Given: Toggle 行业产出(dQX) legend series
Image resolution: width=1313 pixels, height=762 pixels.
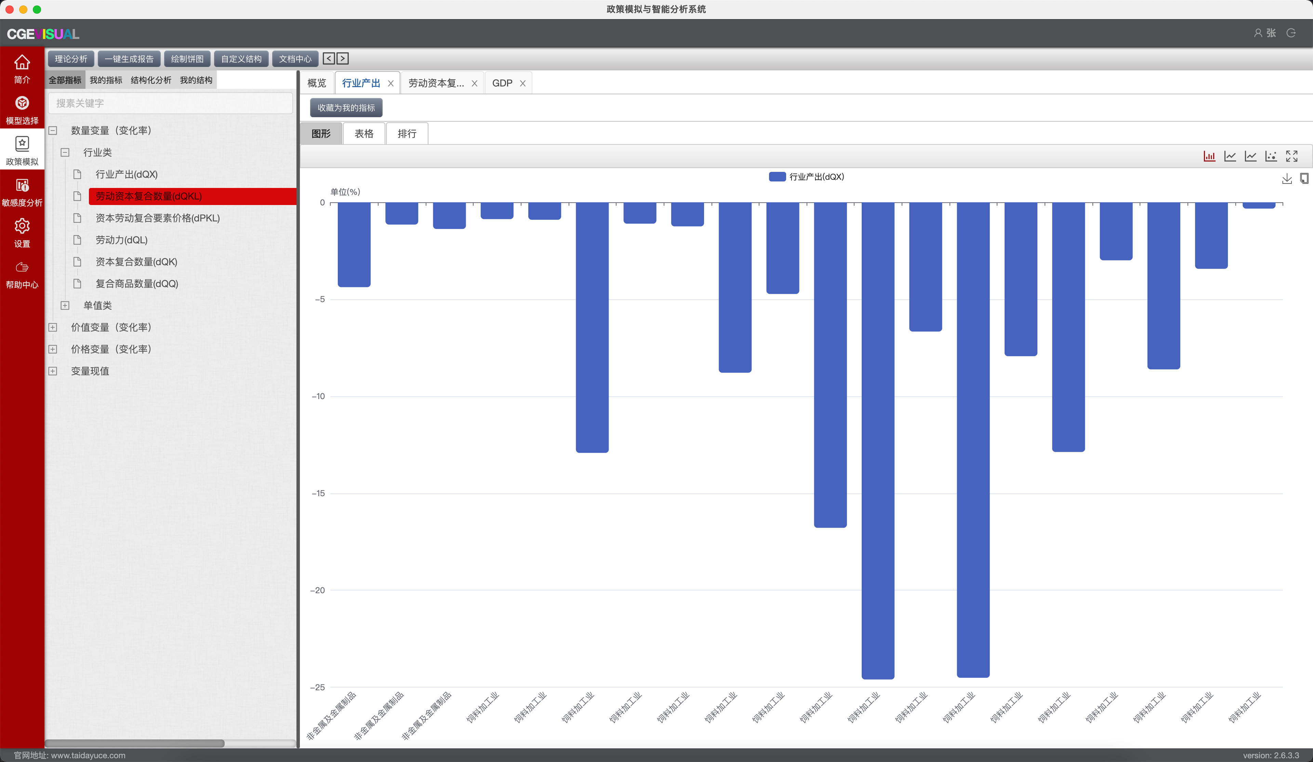Looking at the screenshot, I should (806, 177).
